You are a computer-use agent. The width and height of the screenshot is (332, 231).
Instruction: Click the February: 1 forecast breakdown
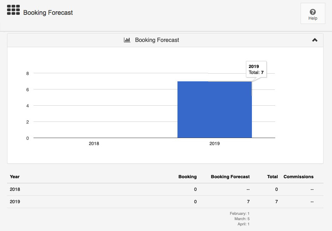click(x=240, y=213)
